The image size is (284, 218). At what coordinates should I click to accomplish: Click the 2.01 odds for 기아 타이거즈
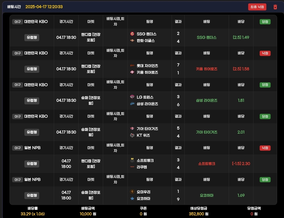click(241, 132)
